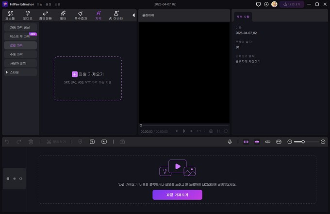
Task: Click the text T icon in timeline toolbar
Action: point(92,142)
